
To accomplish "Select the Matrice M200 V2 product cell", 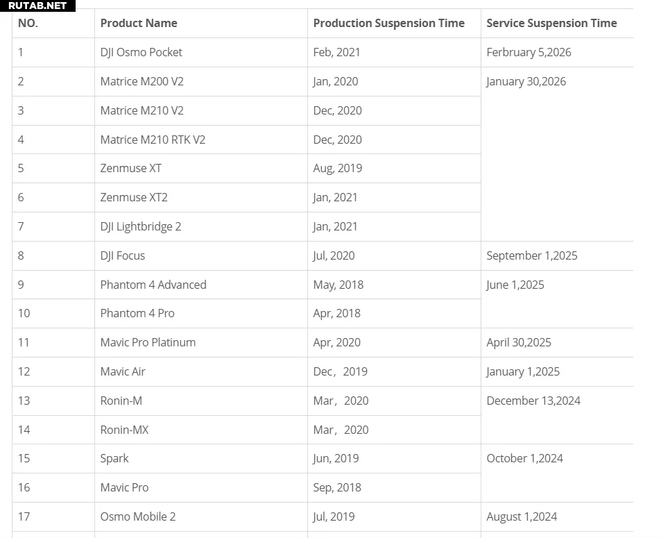I will (x=141, y=81).
